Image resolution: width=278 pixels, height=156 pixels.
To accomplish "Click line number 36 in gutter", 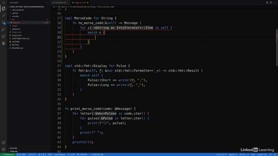I will point(59,109).
